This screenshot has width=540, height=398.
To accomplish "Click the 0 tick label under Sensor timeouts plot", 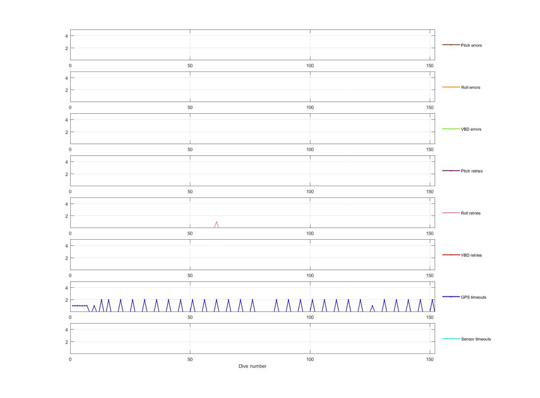I will click(x=70, y=359).
